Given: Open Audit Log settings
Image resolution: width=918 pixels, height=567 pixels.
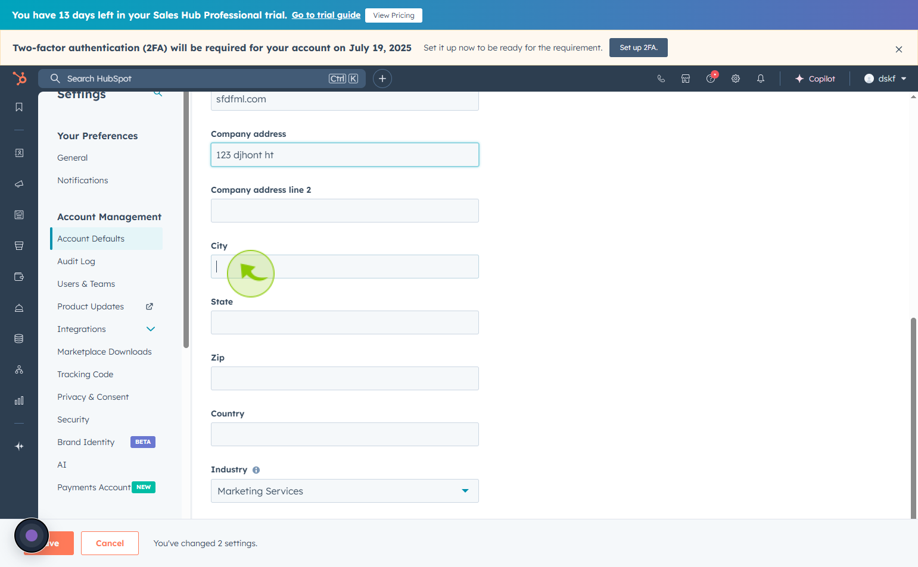Looking at the screenshot, I should point(76,261).
